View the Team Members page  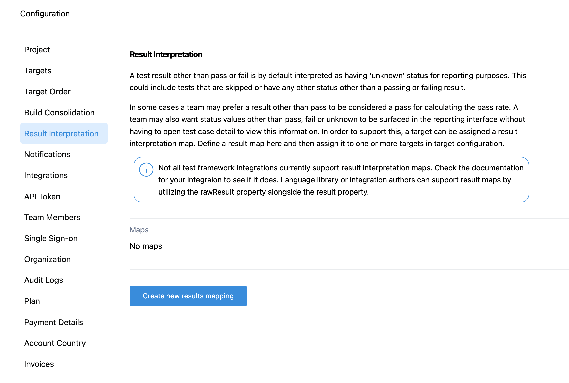tap(52, 217)
